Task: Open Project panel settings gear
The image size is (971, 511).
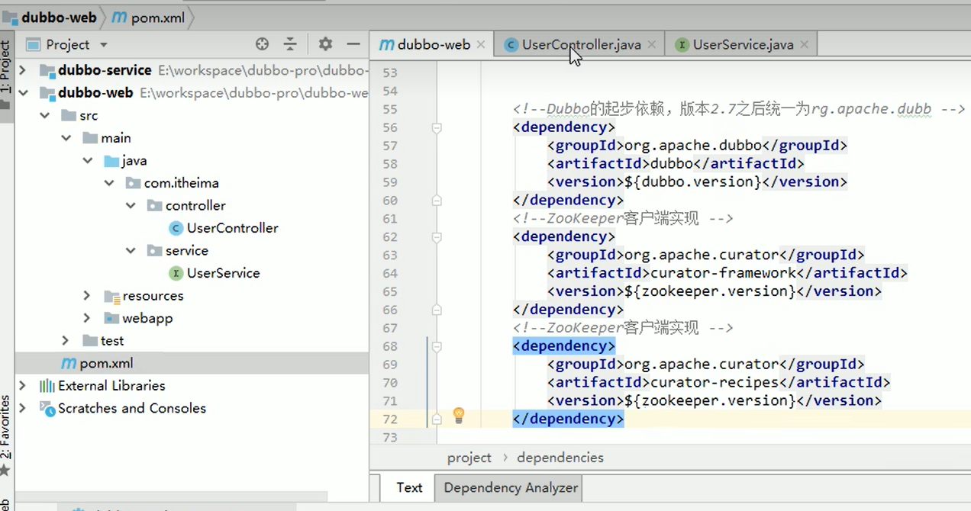Action: click(x=325, y=44)
